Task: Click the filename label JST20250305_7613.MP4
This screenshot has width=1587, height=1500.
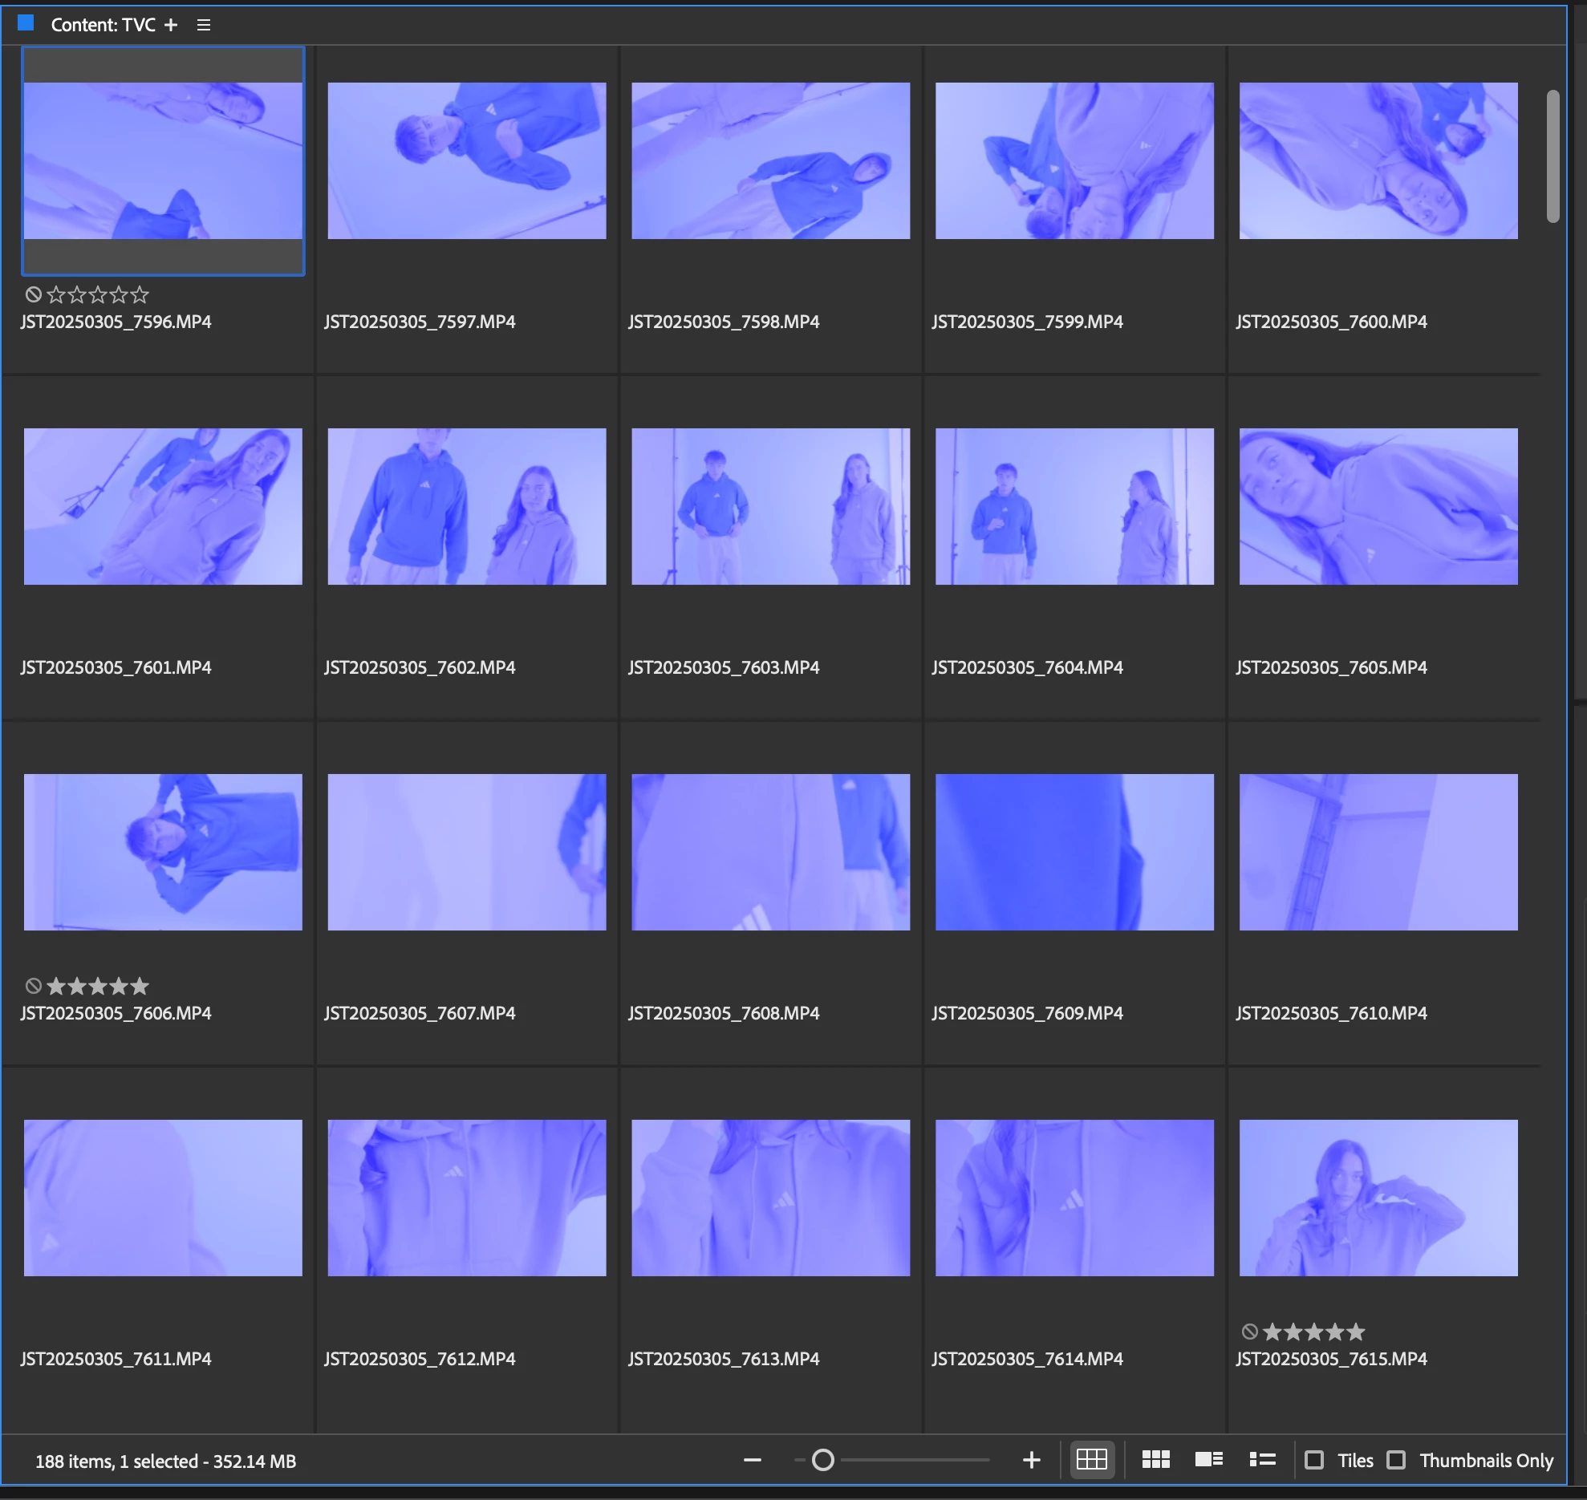Action: tap(724, 1359)
